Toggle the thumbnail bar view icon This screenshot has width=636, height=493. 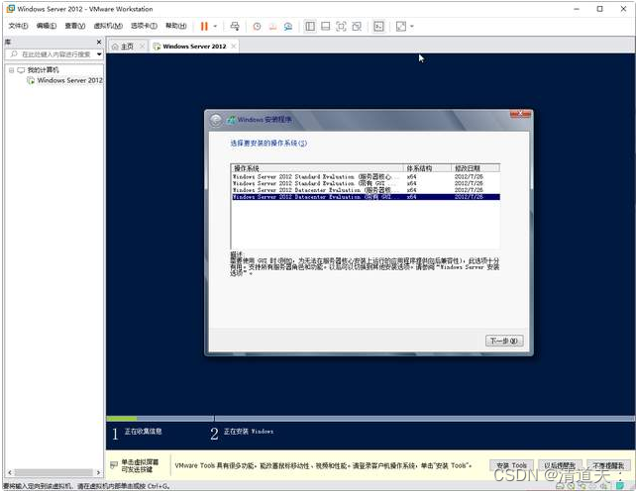[x=325, y=27]
